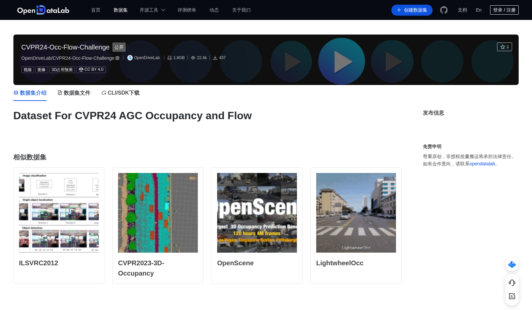Click the 创建数据集 button
Screen dimensions: 532x332
[412, 10]
